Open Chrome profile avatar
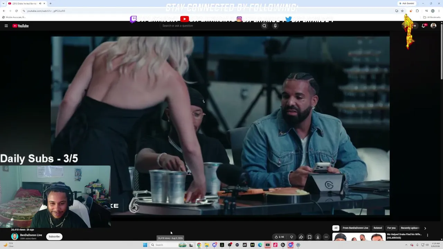Image resolution: width=443 pixels, height=249 pixels. (x=433, y=11)
